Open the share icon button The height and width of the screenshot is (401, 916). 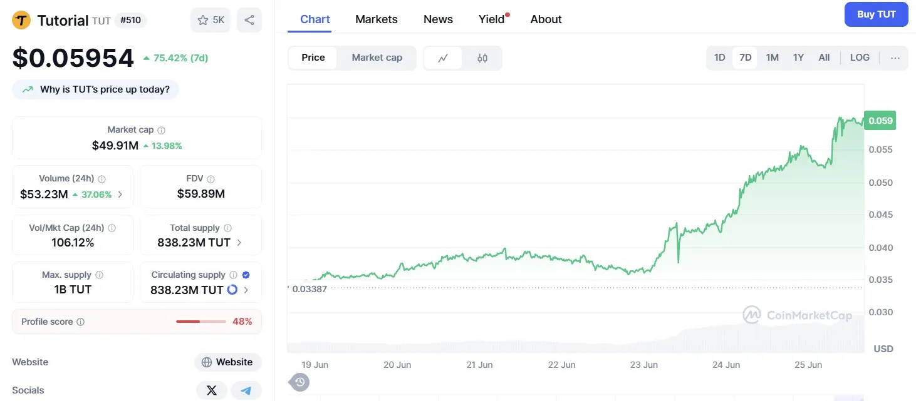249,20
